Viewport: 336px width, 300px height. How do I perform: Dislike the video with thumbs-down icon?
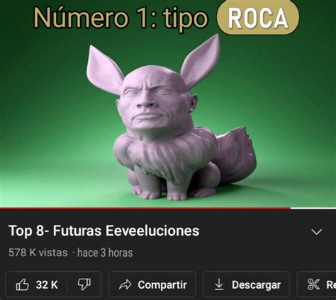[84, 284]
